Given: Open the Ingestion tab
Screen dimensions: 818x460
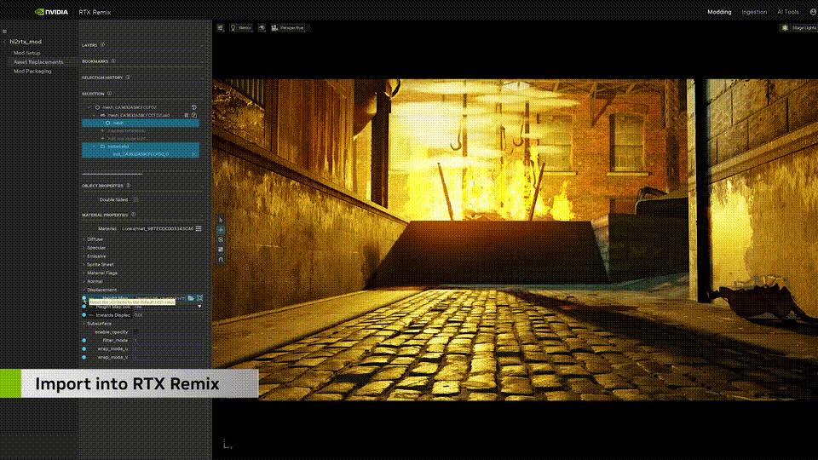Looking at the screenshot, I should click(x=754, y=11).
